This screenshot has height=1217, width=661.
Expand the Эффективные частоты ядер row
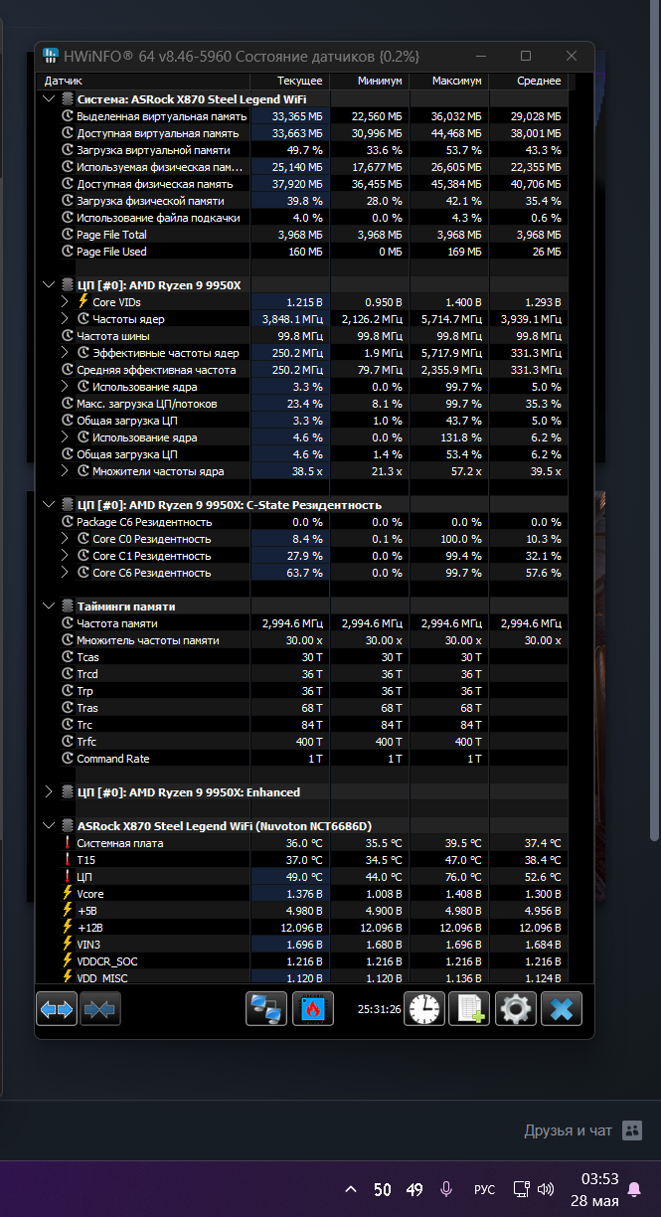click(66, 353)
